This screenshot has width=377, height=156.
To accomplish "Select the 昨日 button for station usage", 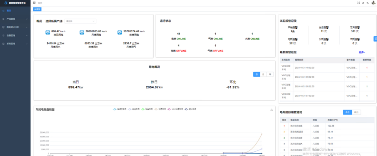I will (x=356, y=112).
